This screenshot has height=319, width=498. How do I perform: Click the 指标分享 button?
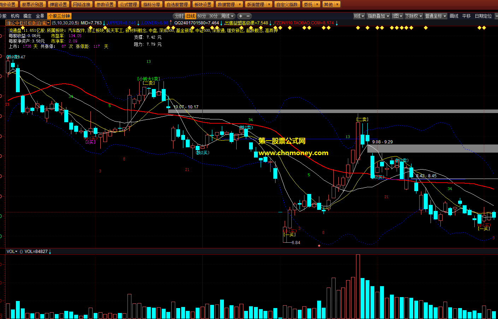click(152, 5)
